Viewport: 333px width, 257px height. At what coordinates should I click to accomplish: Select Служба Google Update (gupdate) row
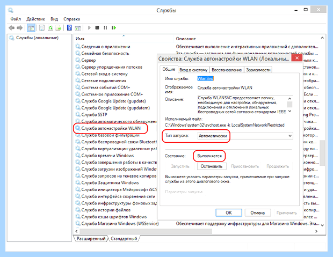(x=114, y=101)
